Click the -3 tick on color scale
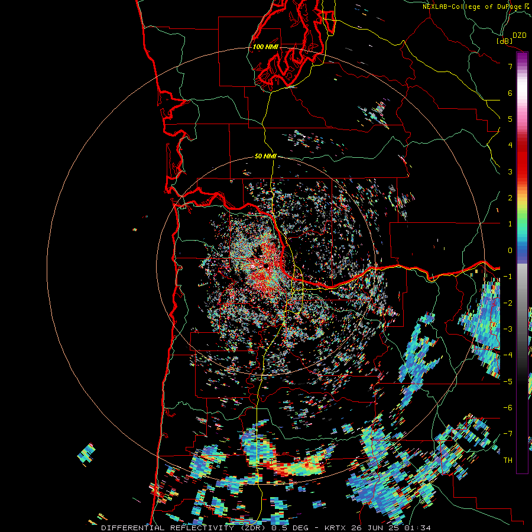Image resolution: width=532 pixels, height=532 pixels. point(508,329)
